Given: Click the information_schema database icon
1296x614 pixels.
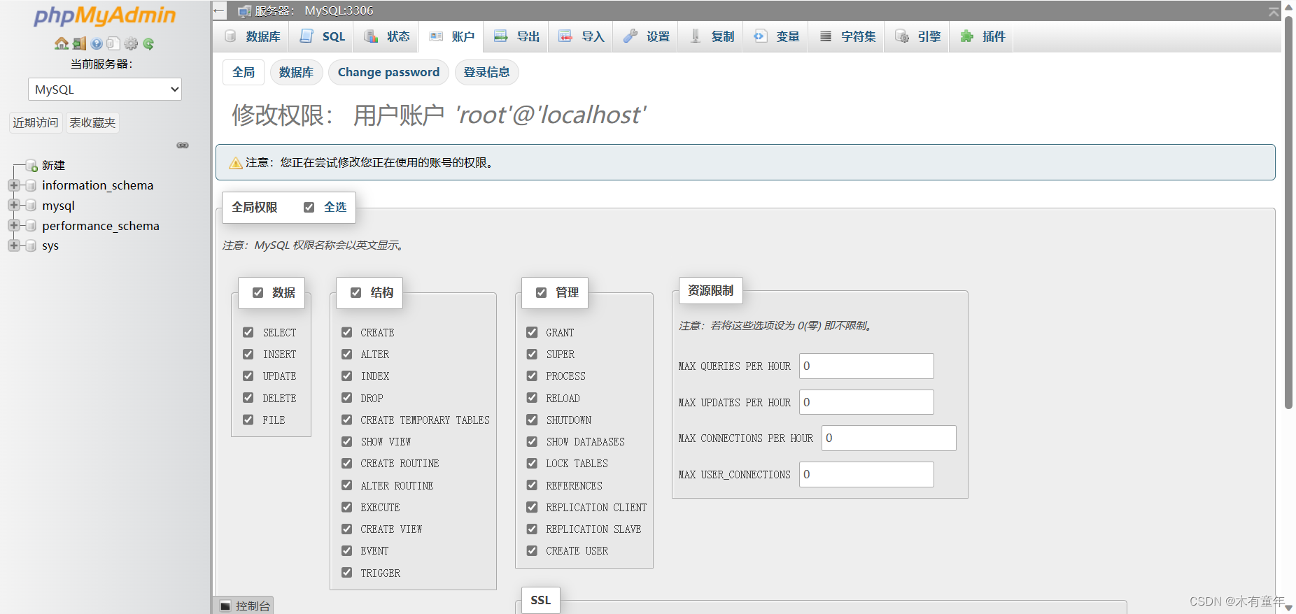Looking at the screenshot, I should tap(31, 185).
